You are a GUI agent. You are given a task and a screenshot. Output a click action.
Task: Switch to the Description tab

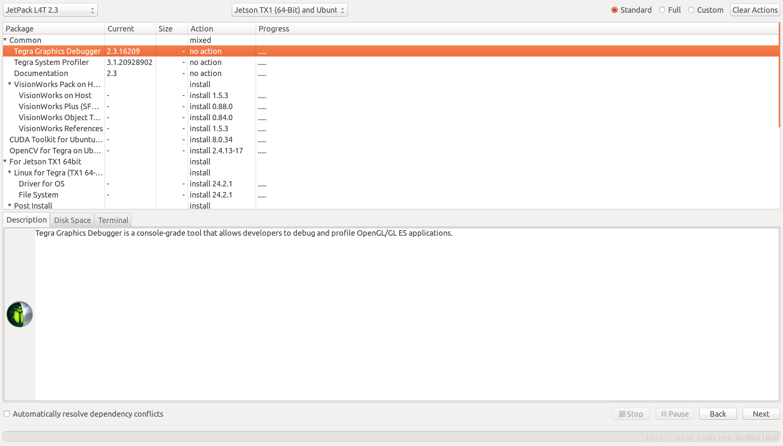coord(26,220)
